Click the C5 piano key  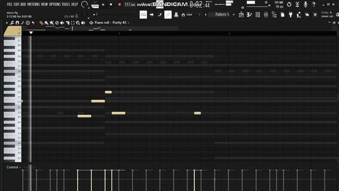point(12,112)
